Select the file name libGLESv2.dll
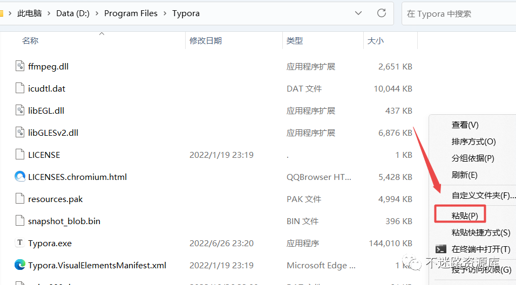Image resolution: width=516 pixels, height=285 pixels. (x=53, y=133)
